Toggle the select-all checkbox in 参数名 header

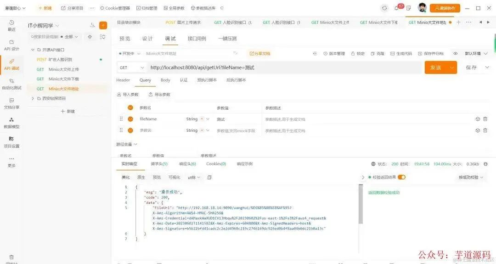(x=130, y=107)
